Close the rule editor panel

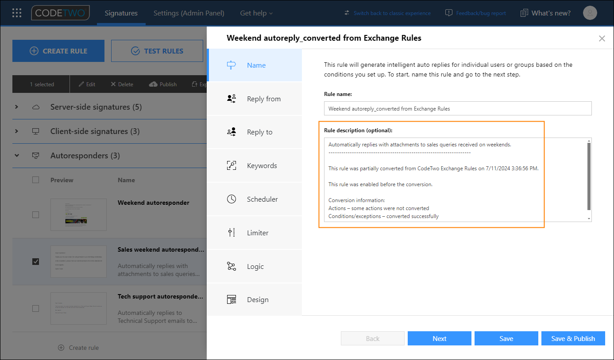click(x=602, y=38)
